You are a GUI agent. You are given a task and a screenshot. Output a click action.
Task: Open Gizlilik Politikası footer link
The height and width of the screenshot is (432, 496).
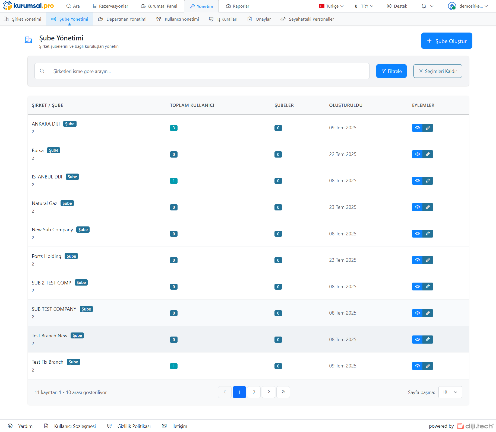(x=129, y=426)
